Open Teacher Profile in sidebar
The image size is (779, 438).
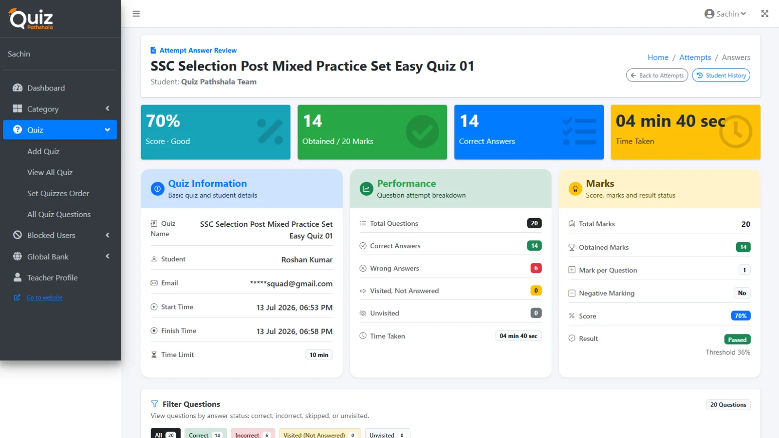click(x=60, y=277)
